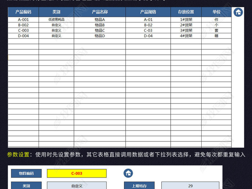Select storage location cell 1#货架

pos(186,19)
